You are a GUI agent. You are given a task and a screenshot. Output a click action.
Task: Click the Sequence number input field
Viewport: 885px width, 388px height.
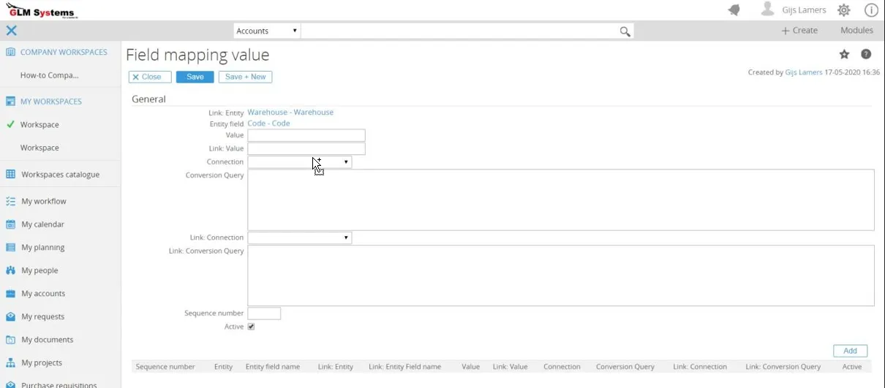pos(264,313)
